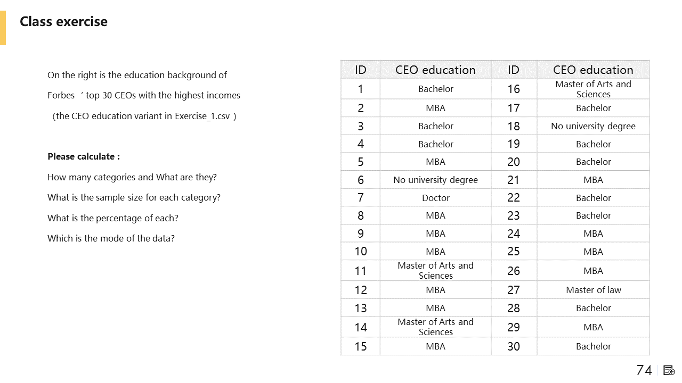Viewport: 682px width, 383px height.
Task: Click the Exercise_1.csv reference line
Action: point(144,116)
